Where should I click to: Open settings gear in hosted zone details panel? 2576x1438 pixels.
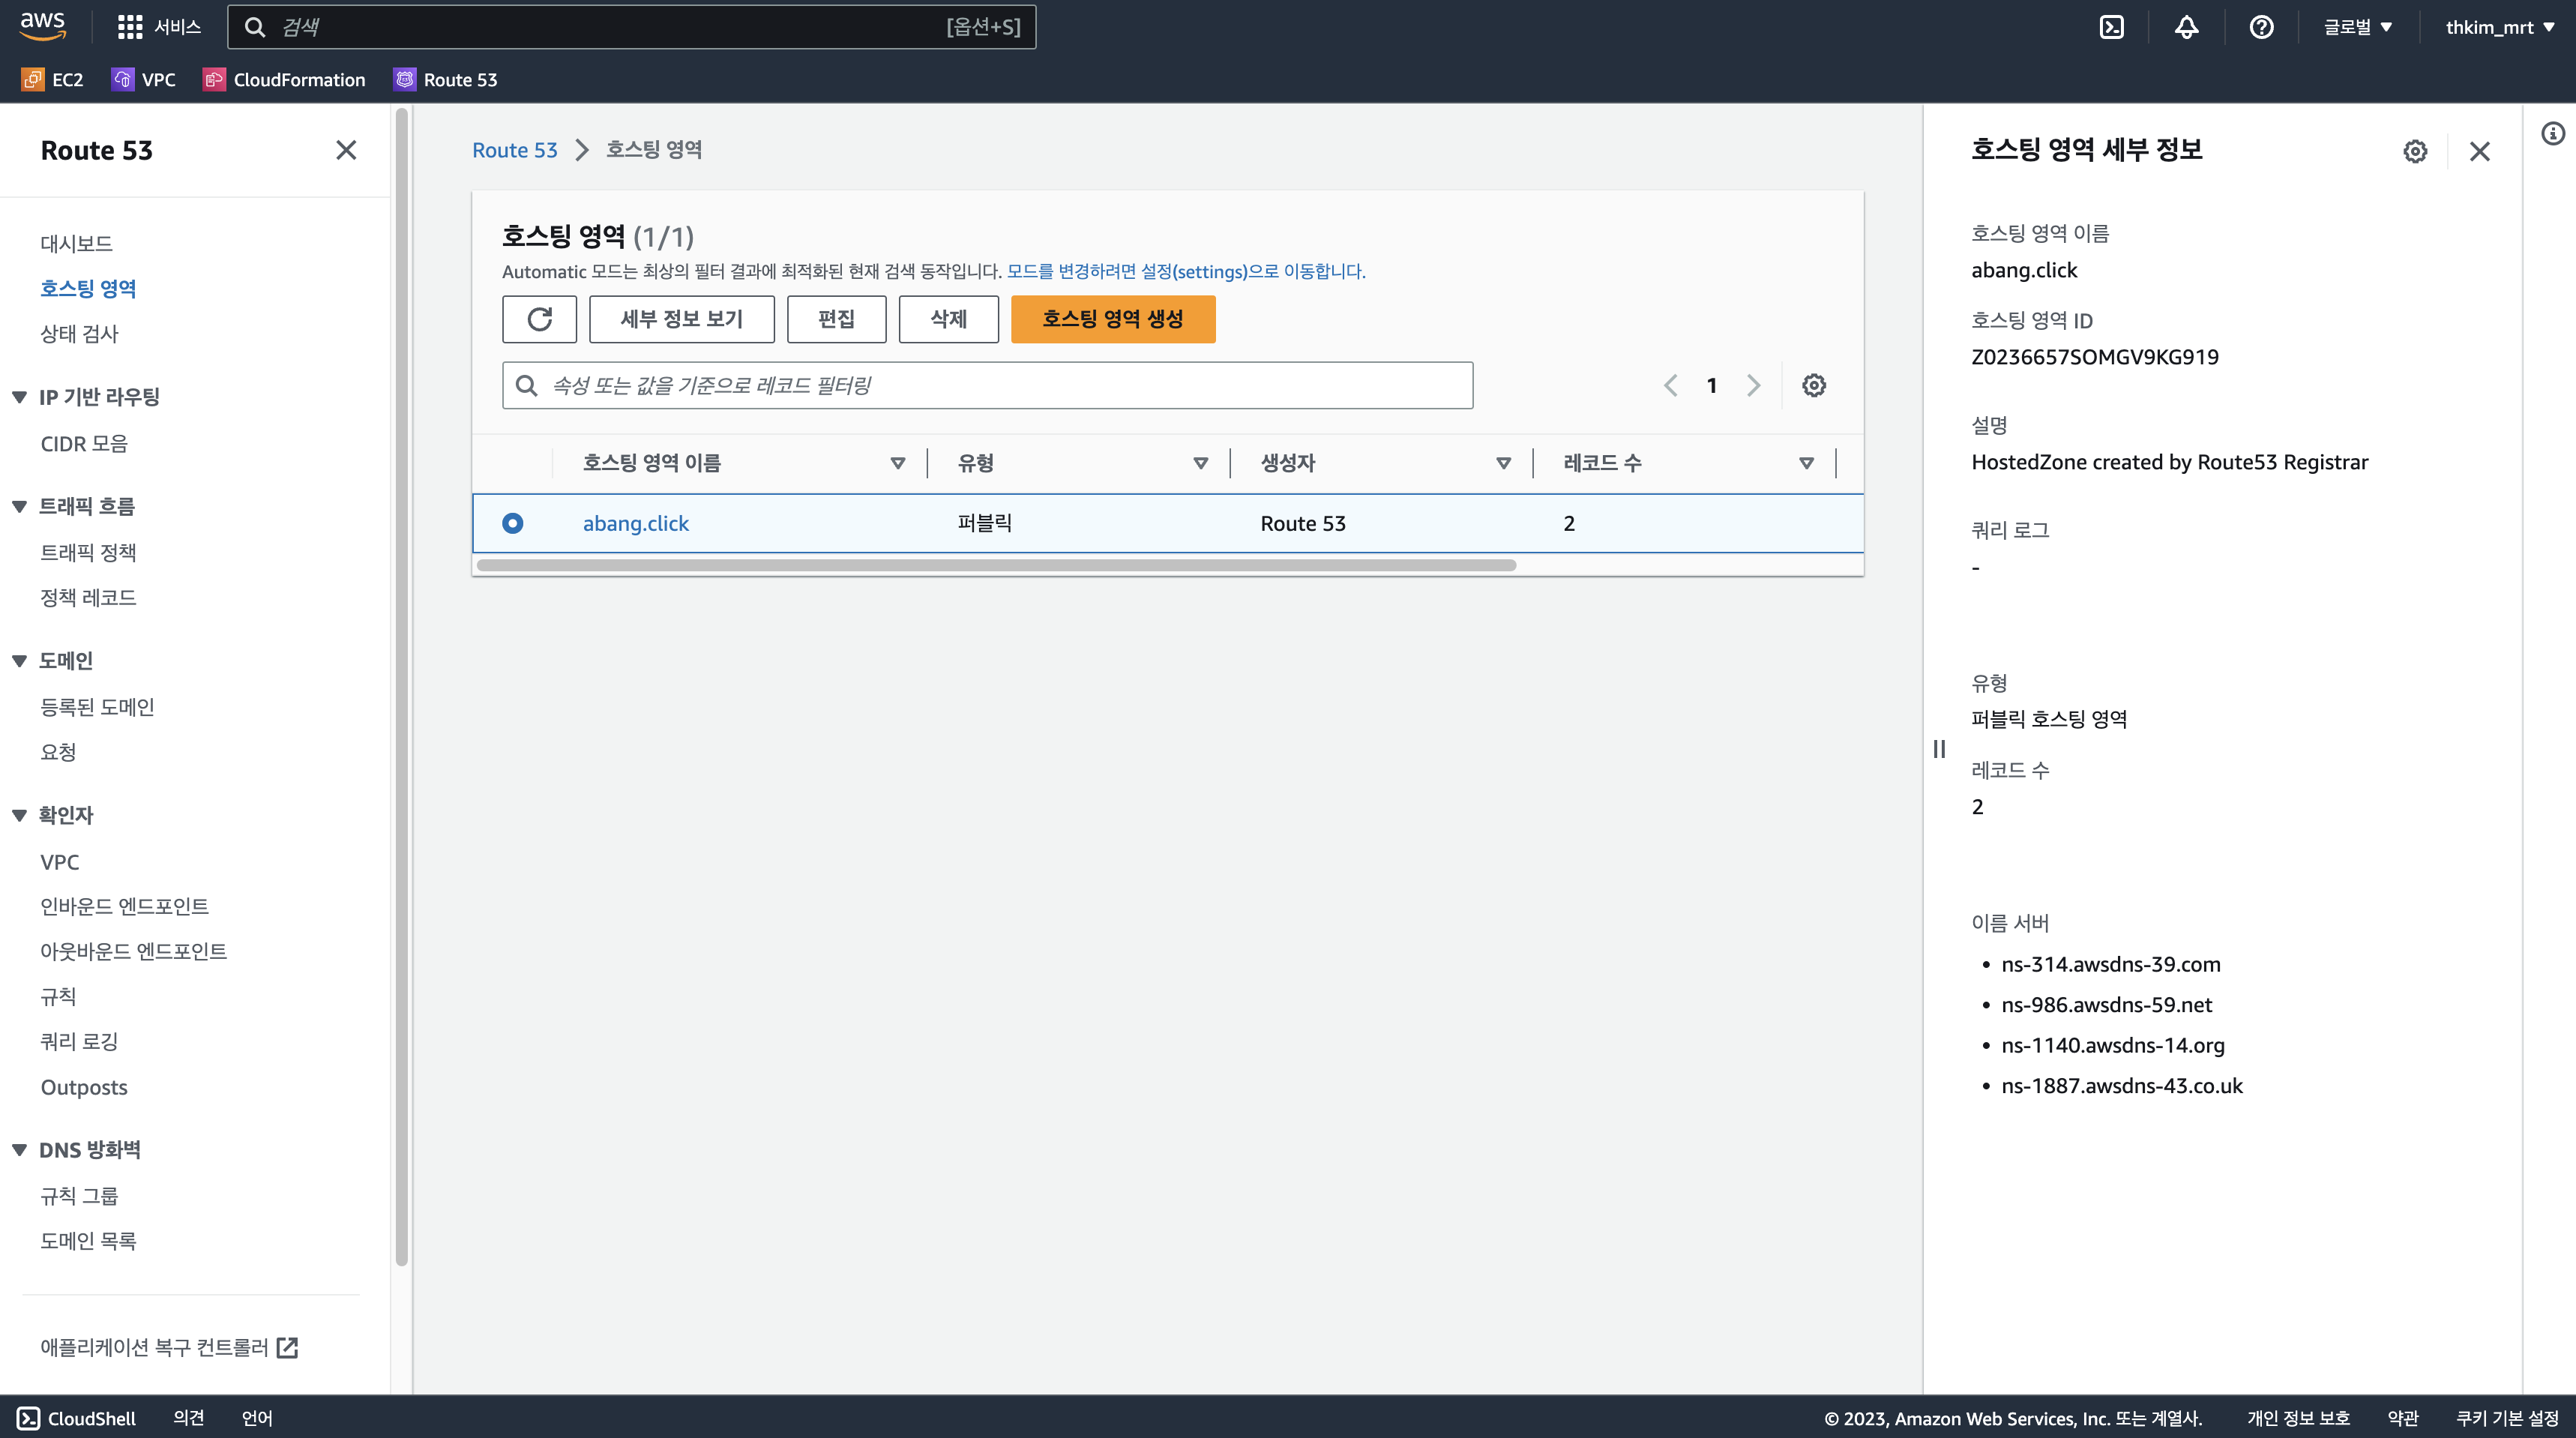(2415, 151)
